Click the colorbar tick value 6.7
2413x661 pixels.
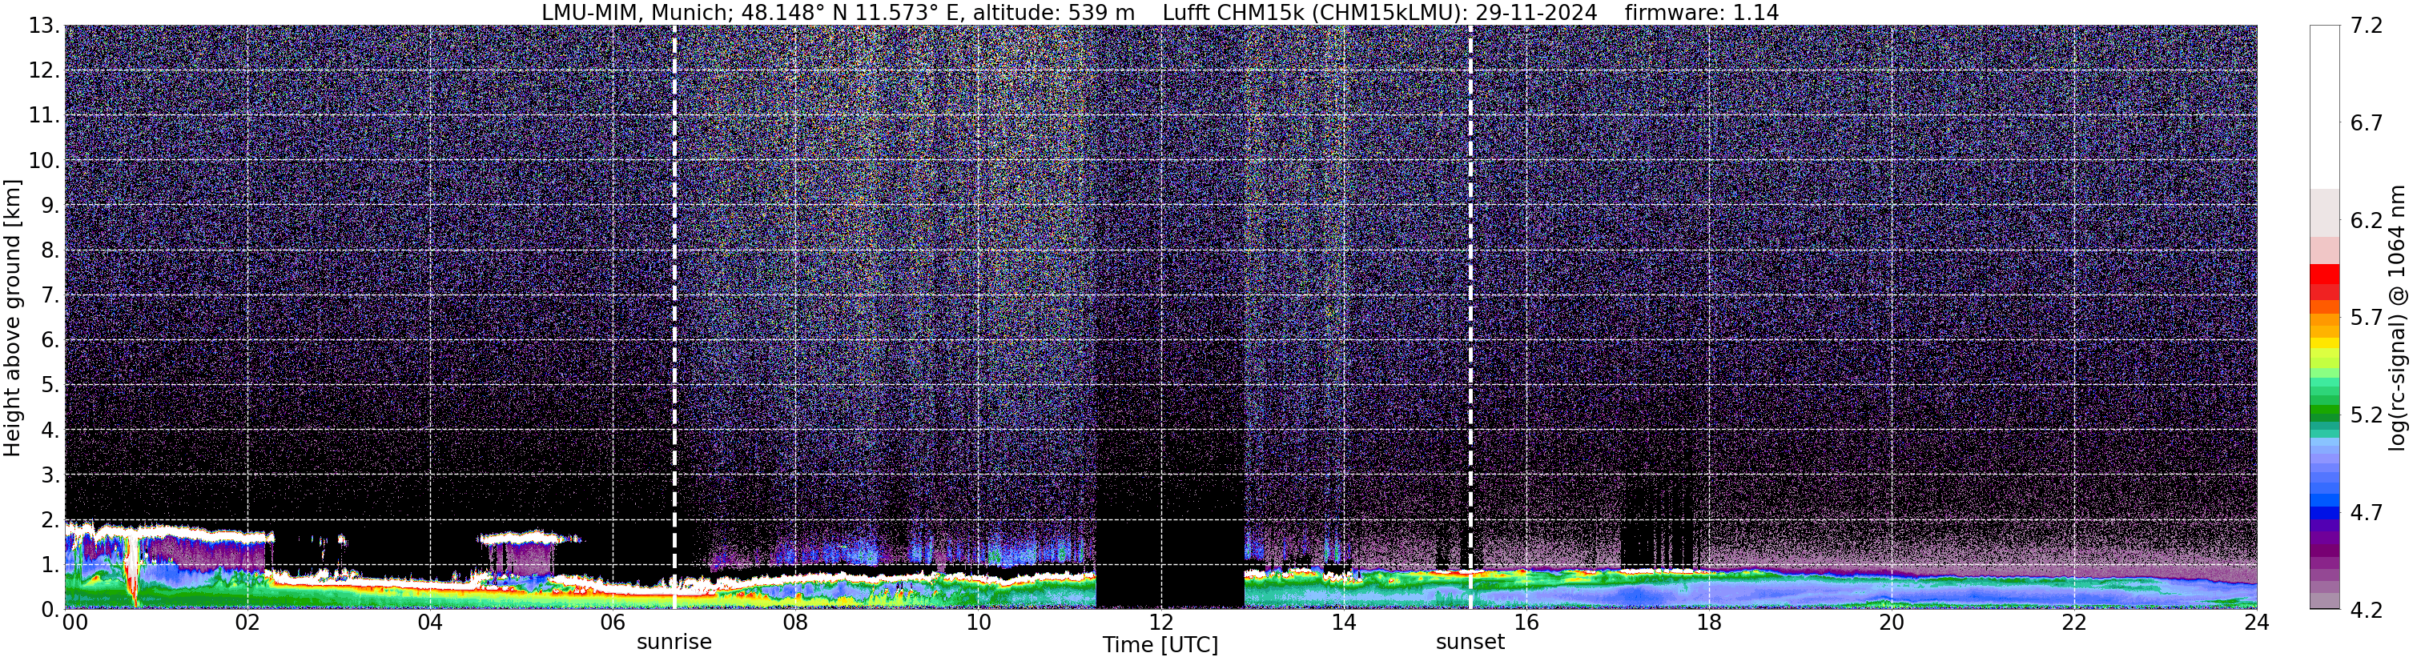tap(2367, 123)
